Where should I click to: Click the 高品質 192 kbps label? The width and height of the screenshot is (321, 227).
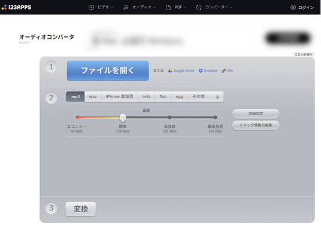point(169,129)
